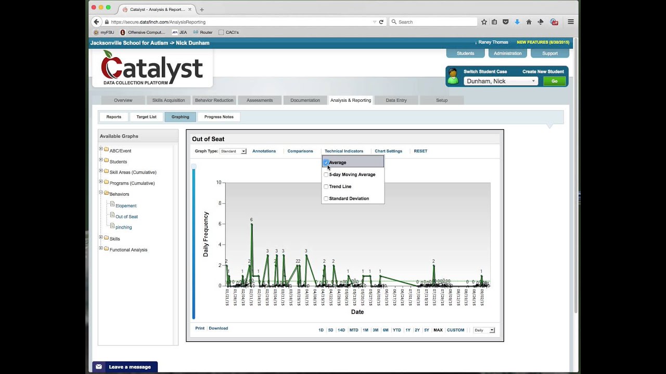Screen dimensions: 666x374
Task: Open the downloads arrow icon
Action: click(517, 22)
